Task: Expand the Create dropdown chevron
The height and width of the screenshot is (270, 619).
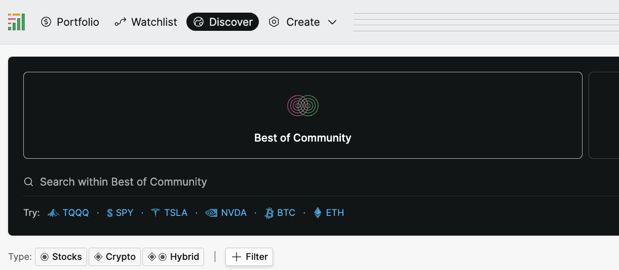Action: (x=332, y=22)
